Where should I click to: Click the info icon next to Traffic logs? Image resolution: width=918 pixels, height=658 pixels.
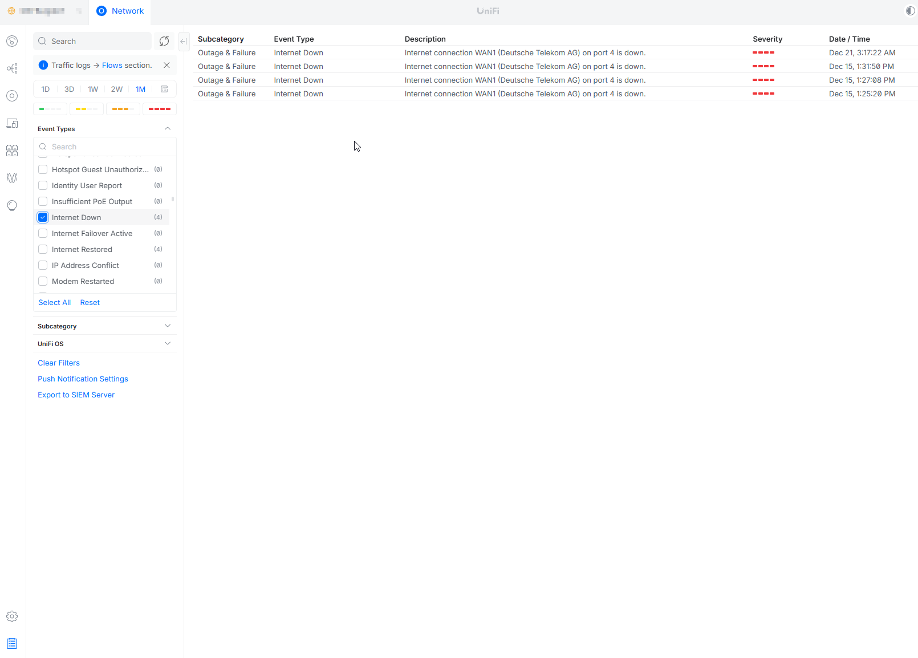[x=43, y=65]
